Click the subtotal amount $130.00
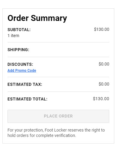 point(101,29)
